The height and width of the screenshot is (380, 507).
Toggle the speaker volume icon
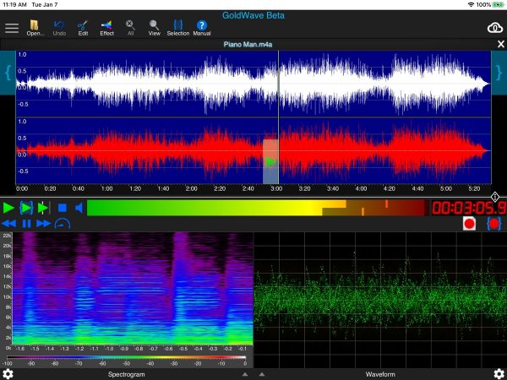click(79, 208)
